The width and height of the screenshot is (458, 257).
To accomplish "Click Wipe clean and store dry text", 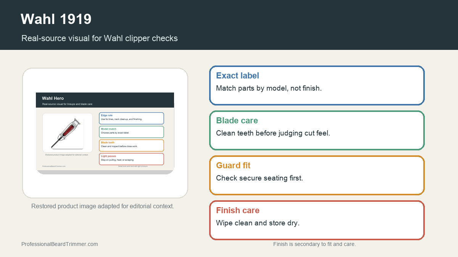I will tap(258, 223).
